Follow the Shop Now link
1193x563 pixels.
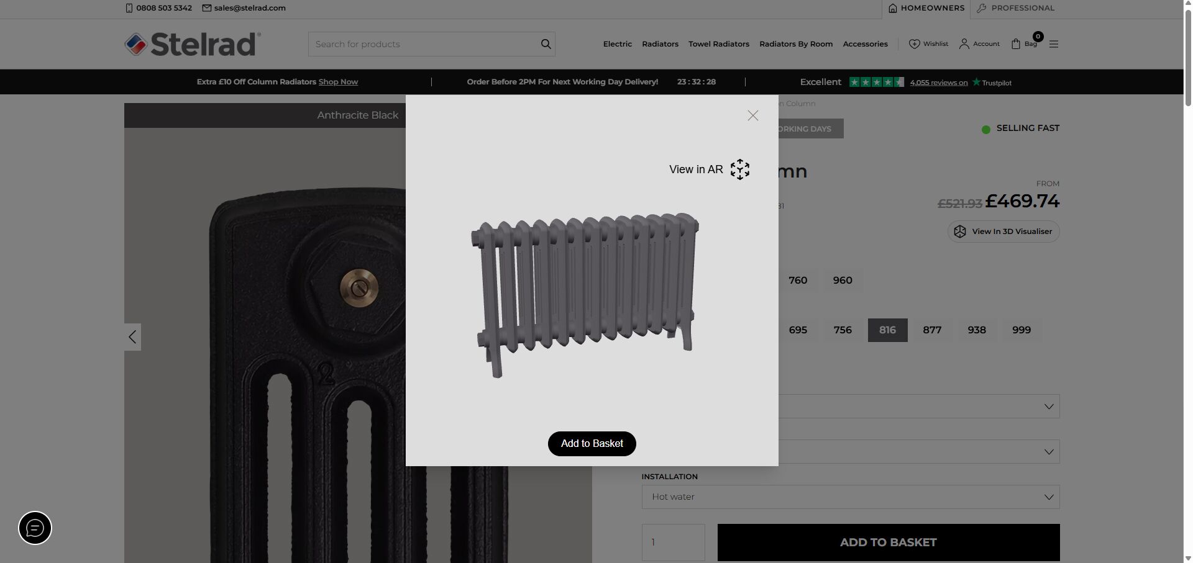(x=338, y=82)
